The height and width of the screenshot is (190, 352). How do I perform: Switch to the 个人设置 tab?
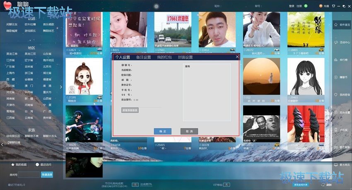tap(123, 57)
